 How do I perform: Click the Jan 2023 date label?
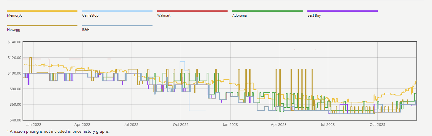click(x=230, y=125)
